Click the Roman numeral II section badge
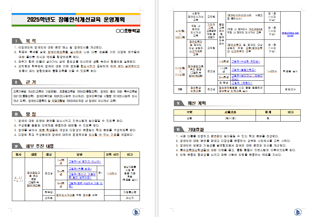The height and width of the screenshot is (217, 310). coord(17,82)
